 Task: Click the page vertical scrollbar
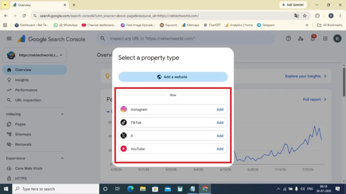(344, 82)
